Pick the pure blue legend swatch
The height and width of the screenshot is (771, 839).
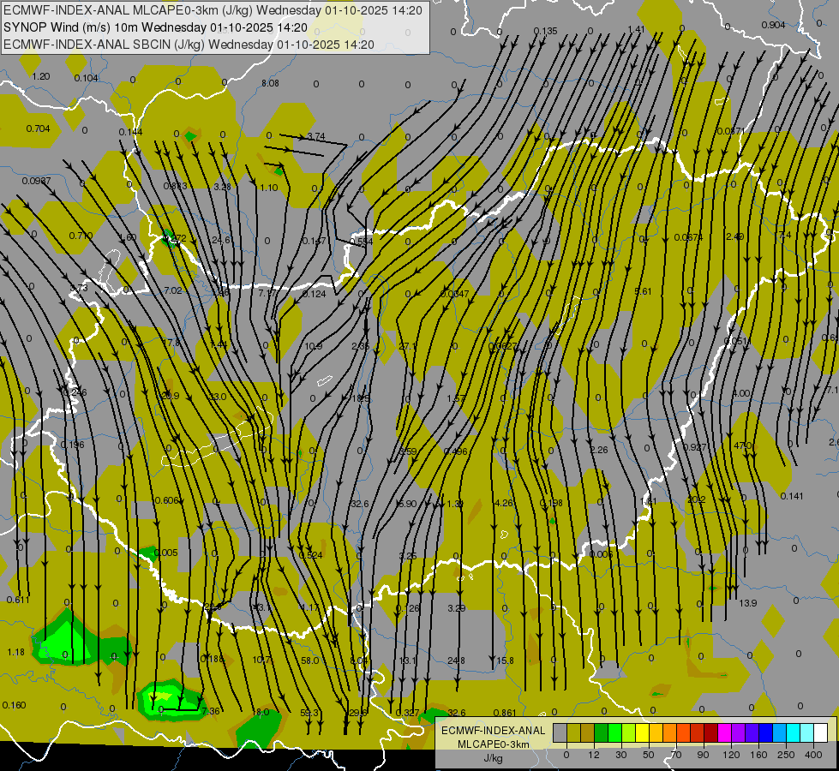pos(765,732)
